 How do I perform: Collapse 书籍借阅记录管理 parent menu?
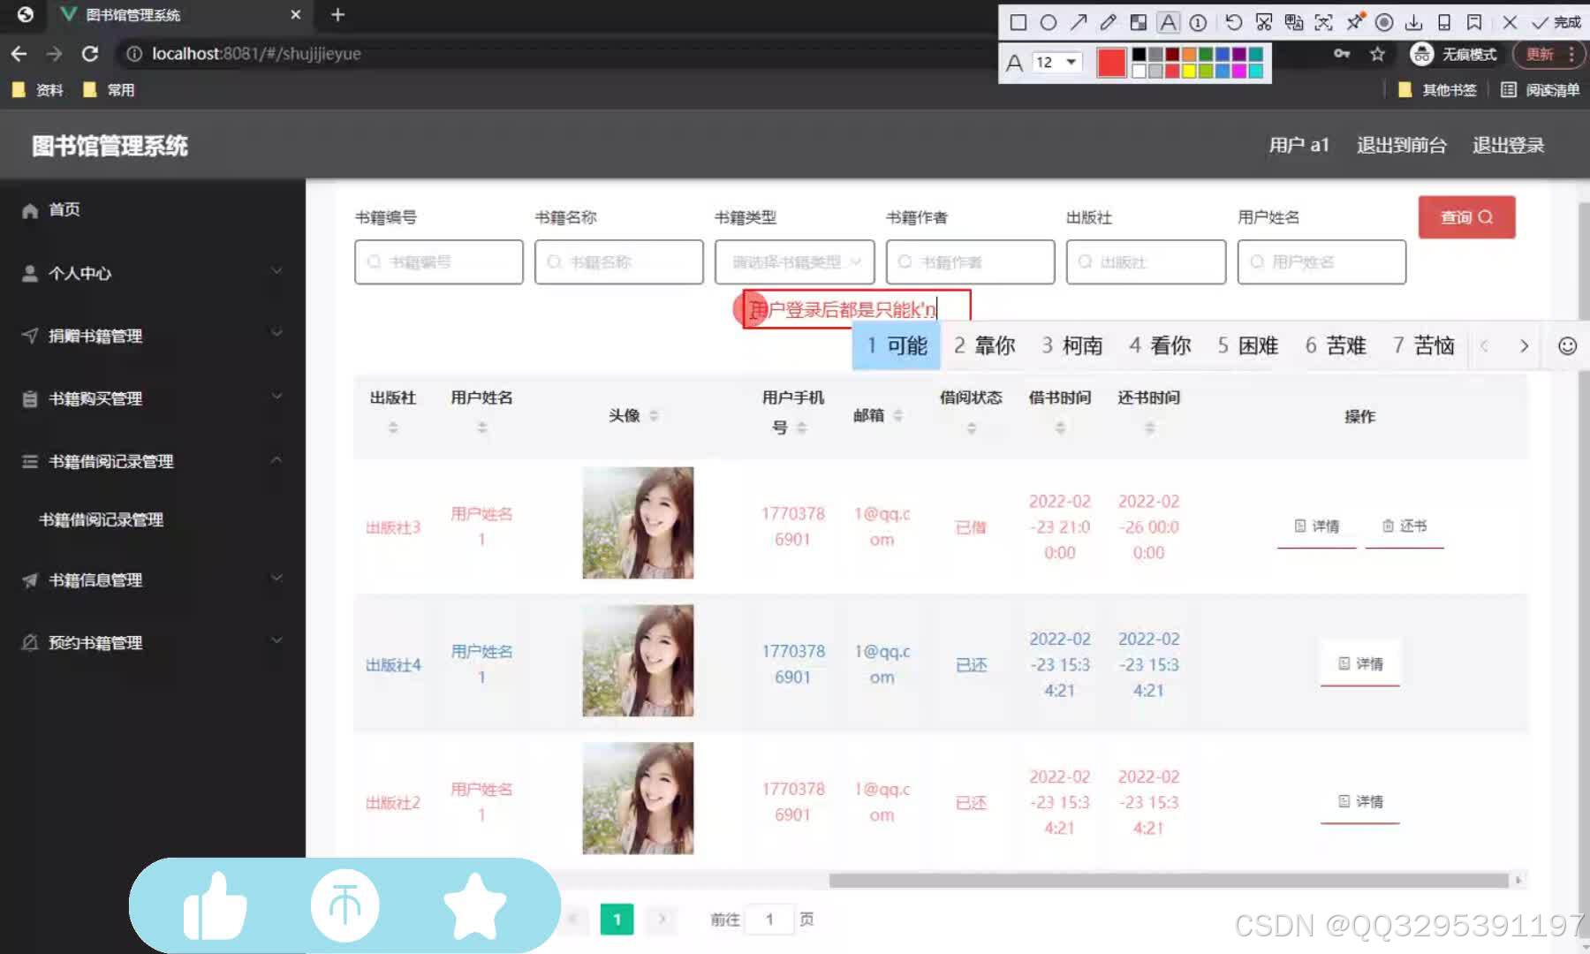[153, 461]
